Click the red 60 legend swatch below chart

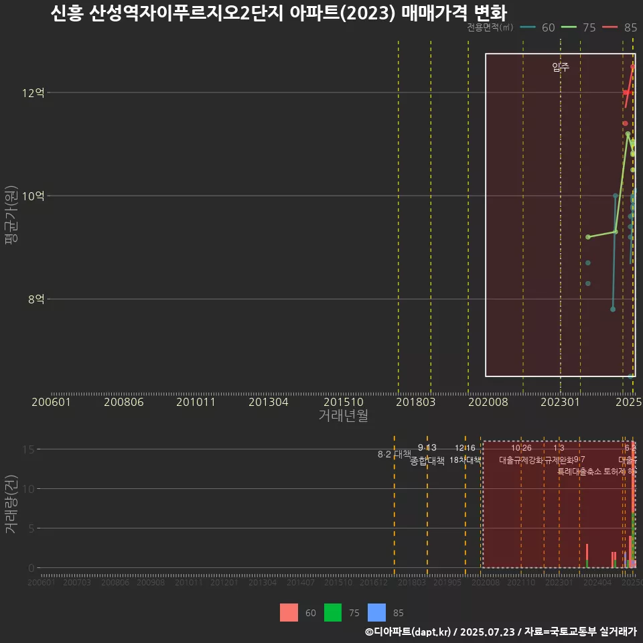(x=289, y=613)
